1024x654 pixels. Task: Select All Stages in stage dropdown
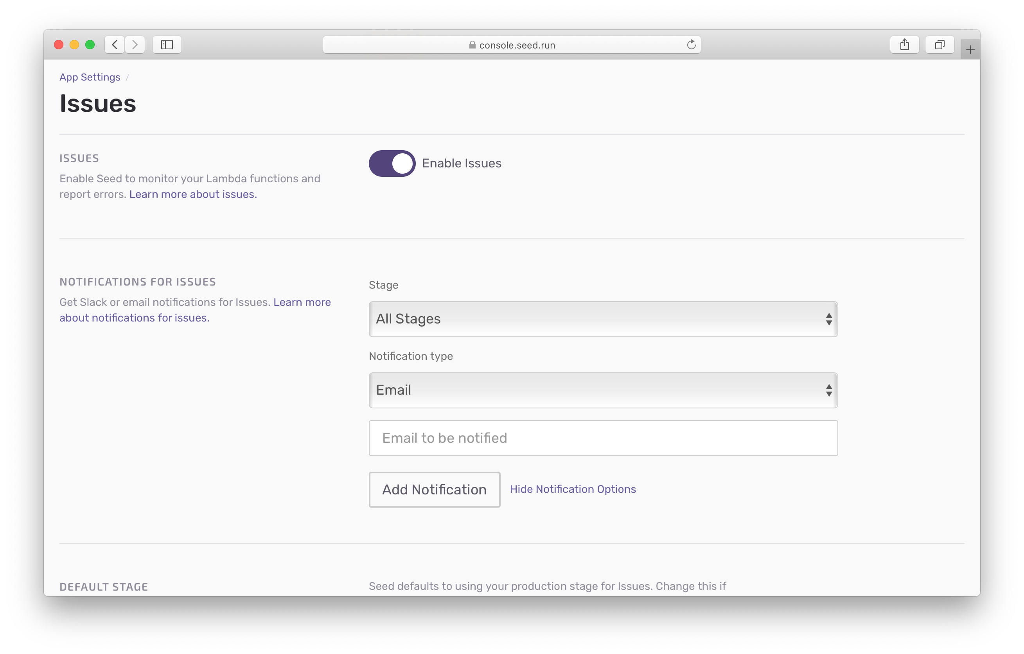tap(603, 319)
